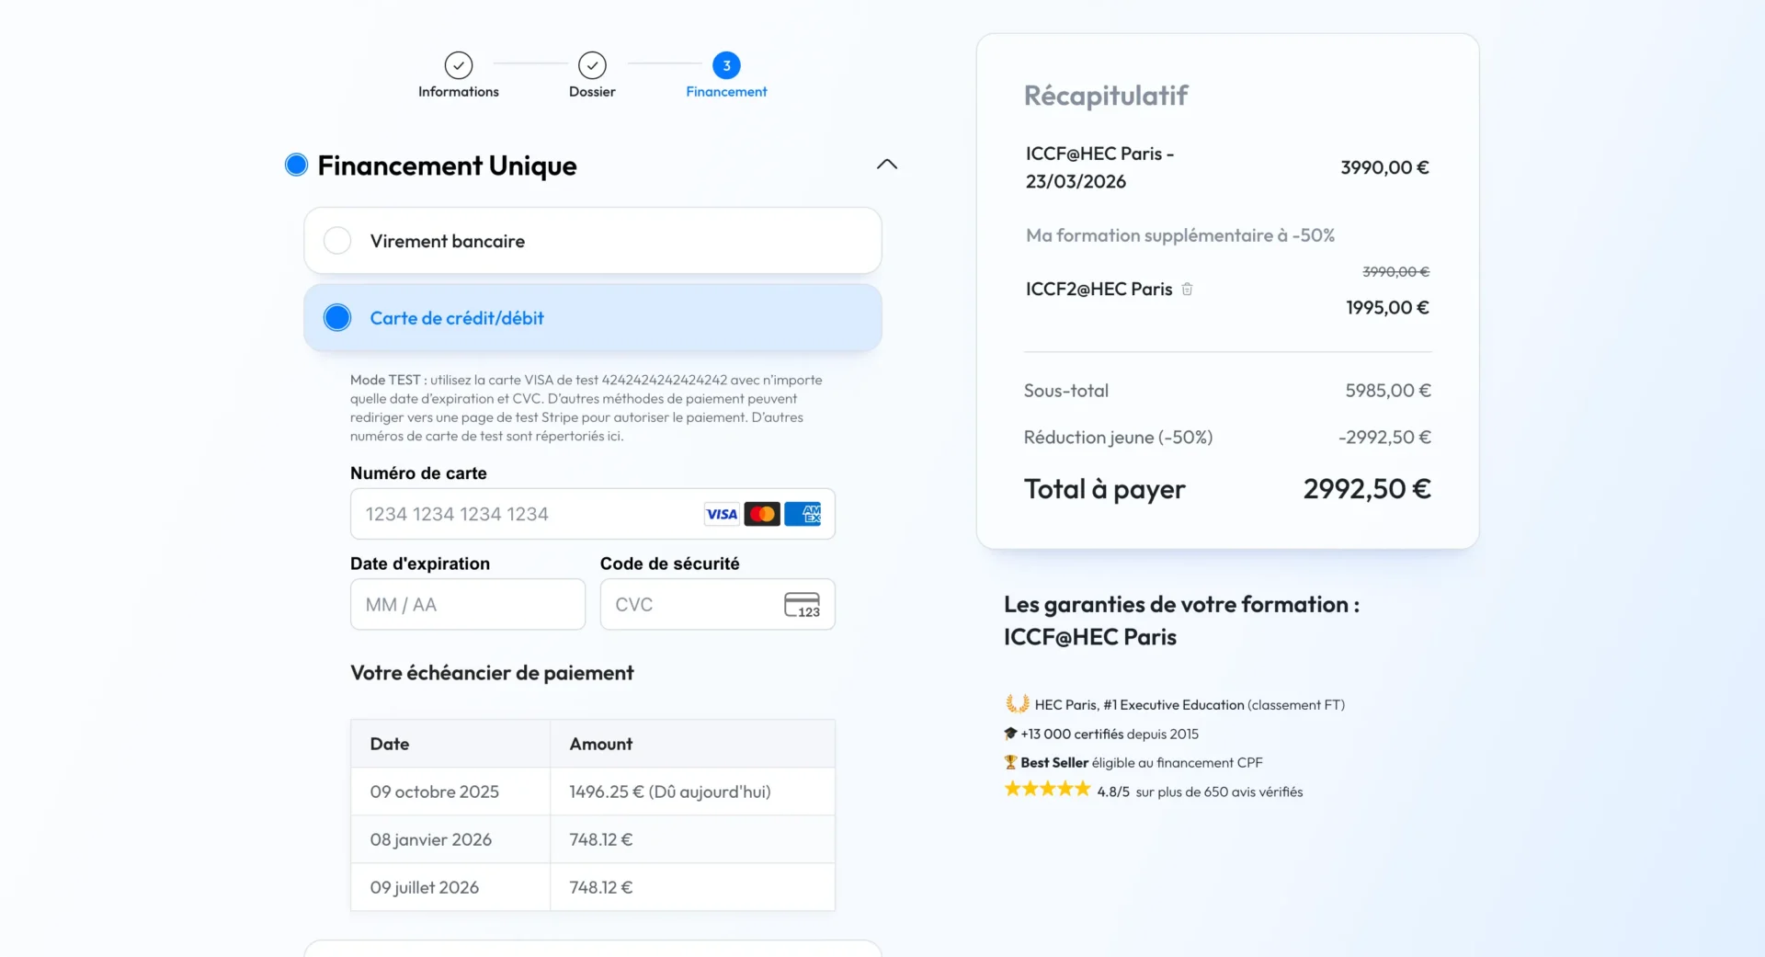
Task: Click the -2992,50 € reduction amount
Action: [1384, 438]
